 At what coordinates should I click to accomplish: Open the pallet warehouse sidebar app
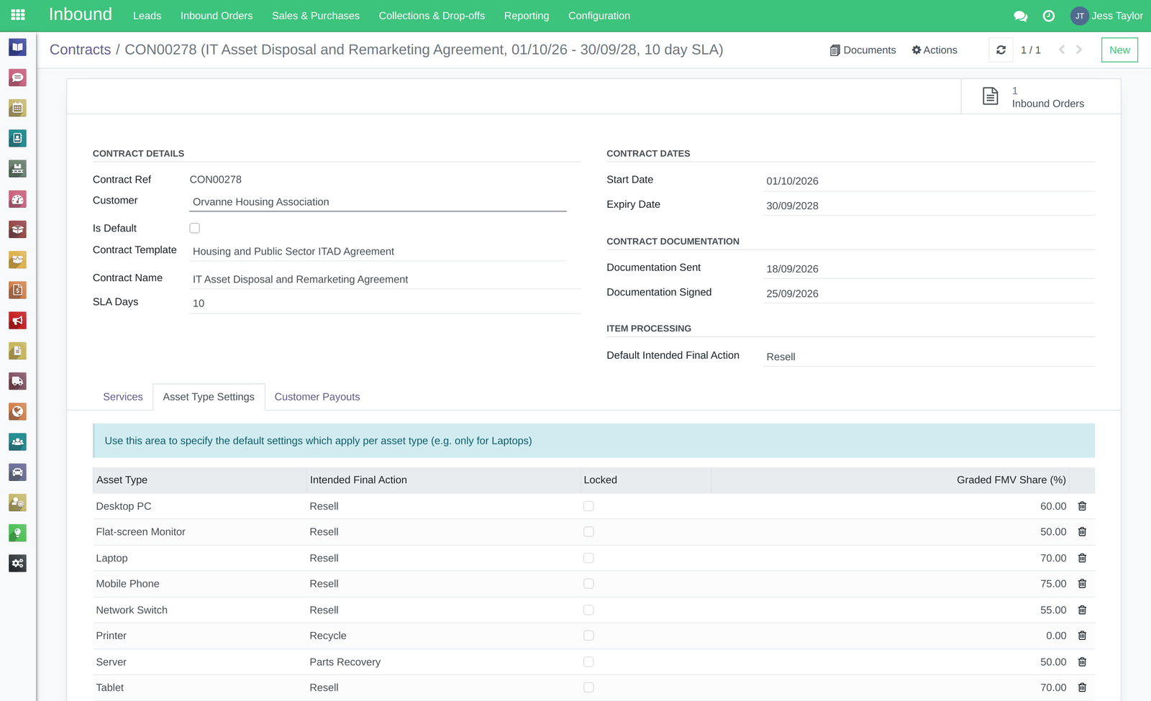click(18, 169)
